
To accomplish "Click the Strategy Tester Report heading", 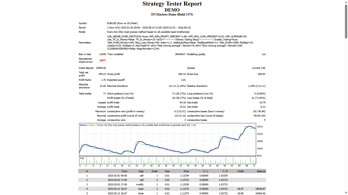I will point(172,4).
